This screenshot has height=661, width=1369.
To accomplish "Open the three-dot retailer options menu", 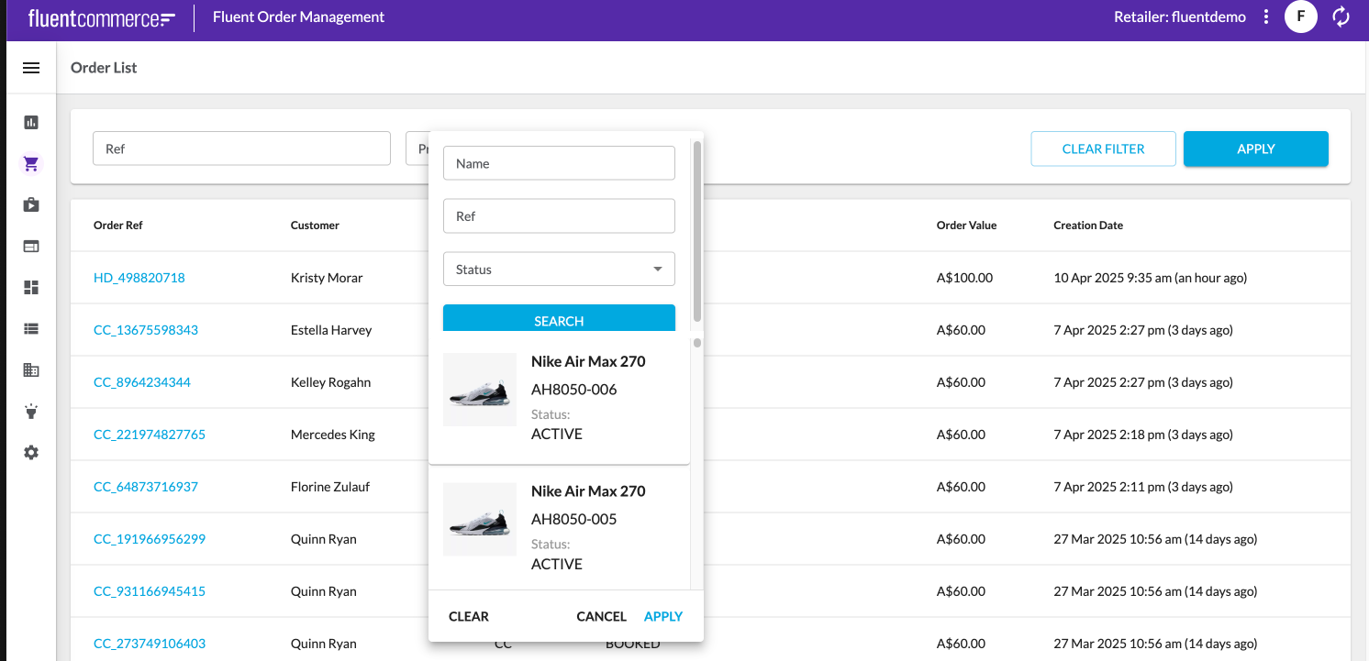I will pos(1266,17).
